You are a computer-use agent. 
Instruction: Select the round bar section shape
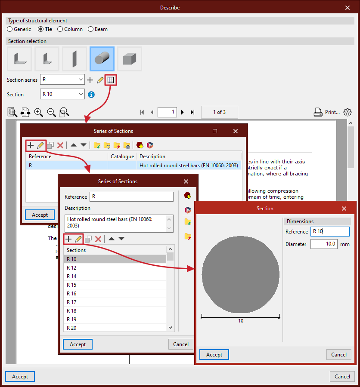[102, 59]
